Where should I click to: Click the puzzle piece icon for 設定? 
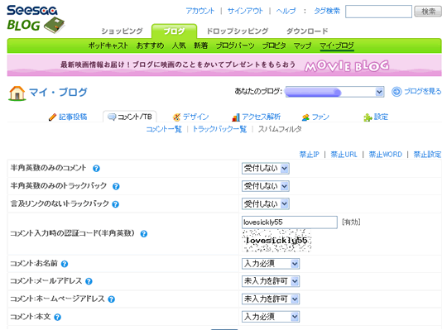click(368, 117)
